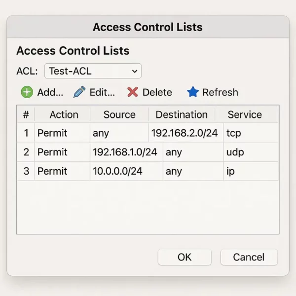Screen dimensions: 296x296
Task: Open the Test-ACL dropdown
Action: tap(93, 71)
